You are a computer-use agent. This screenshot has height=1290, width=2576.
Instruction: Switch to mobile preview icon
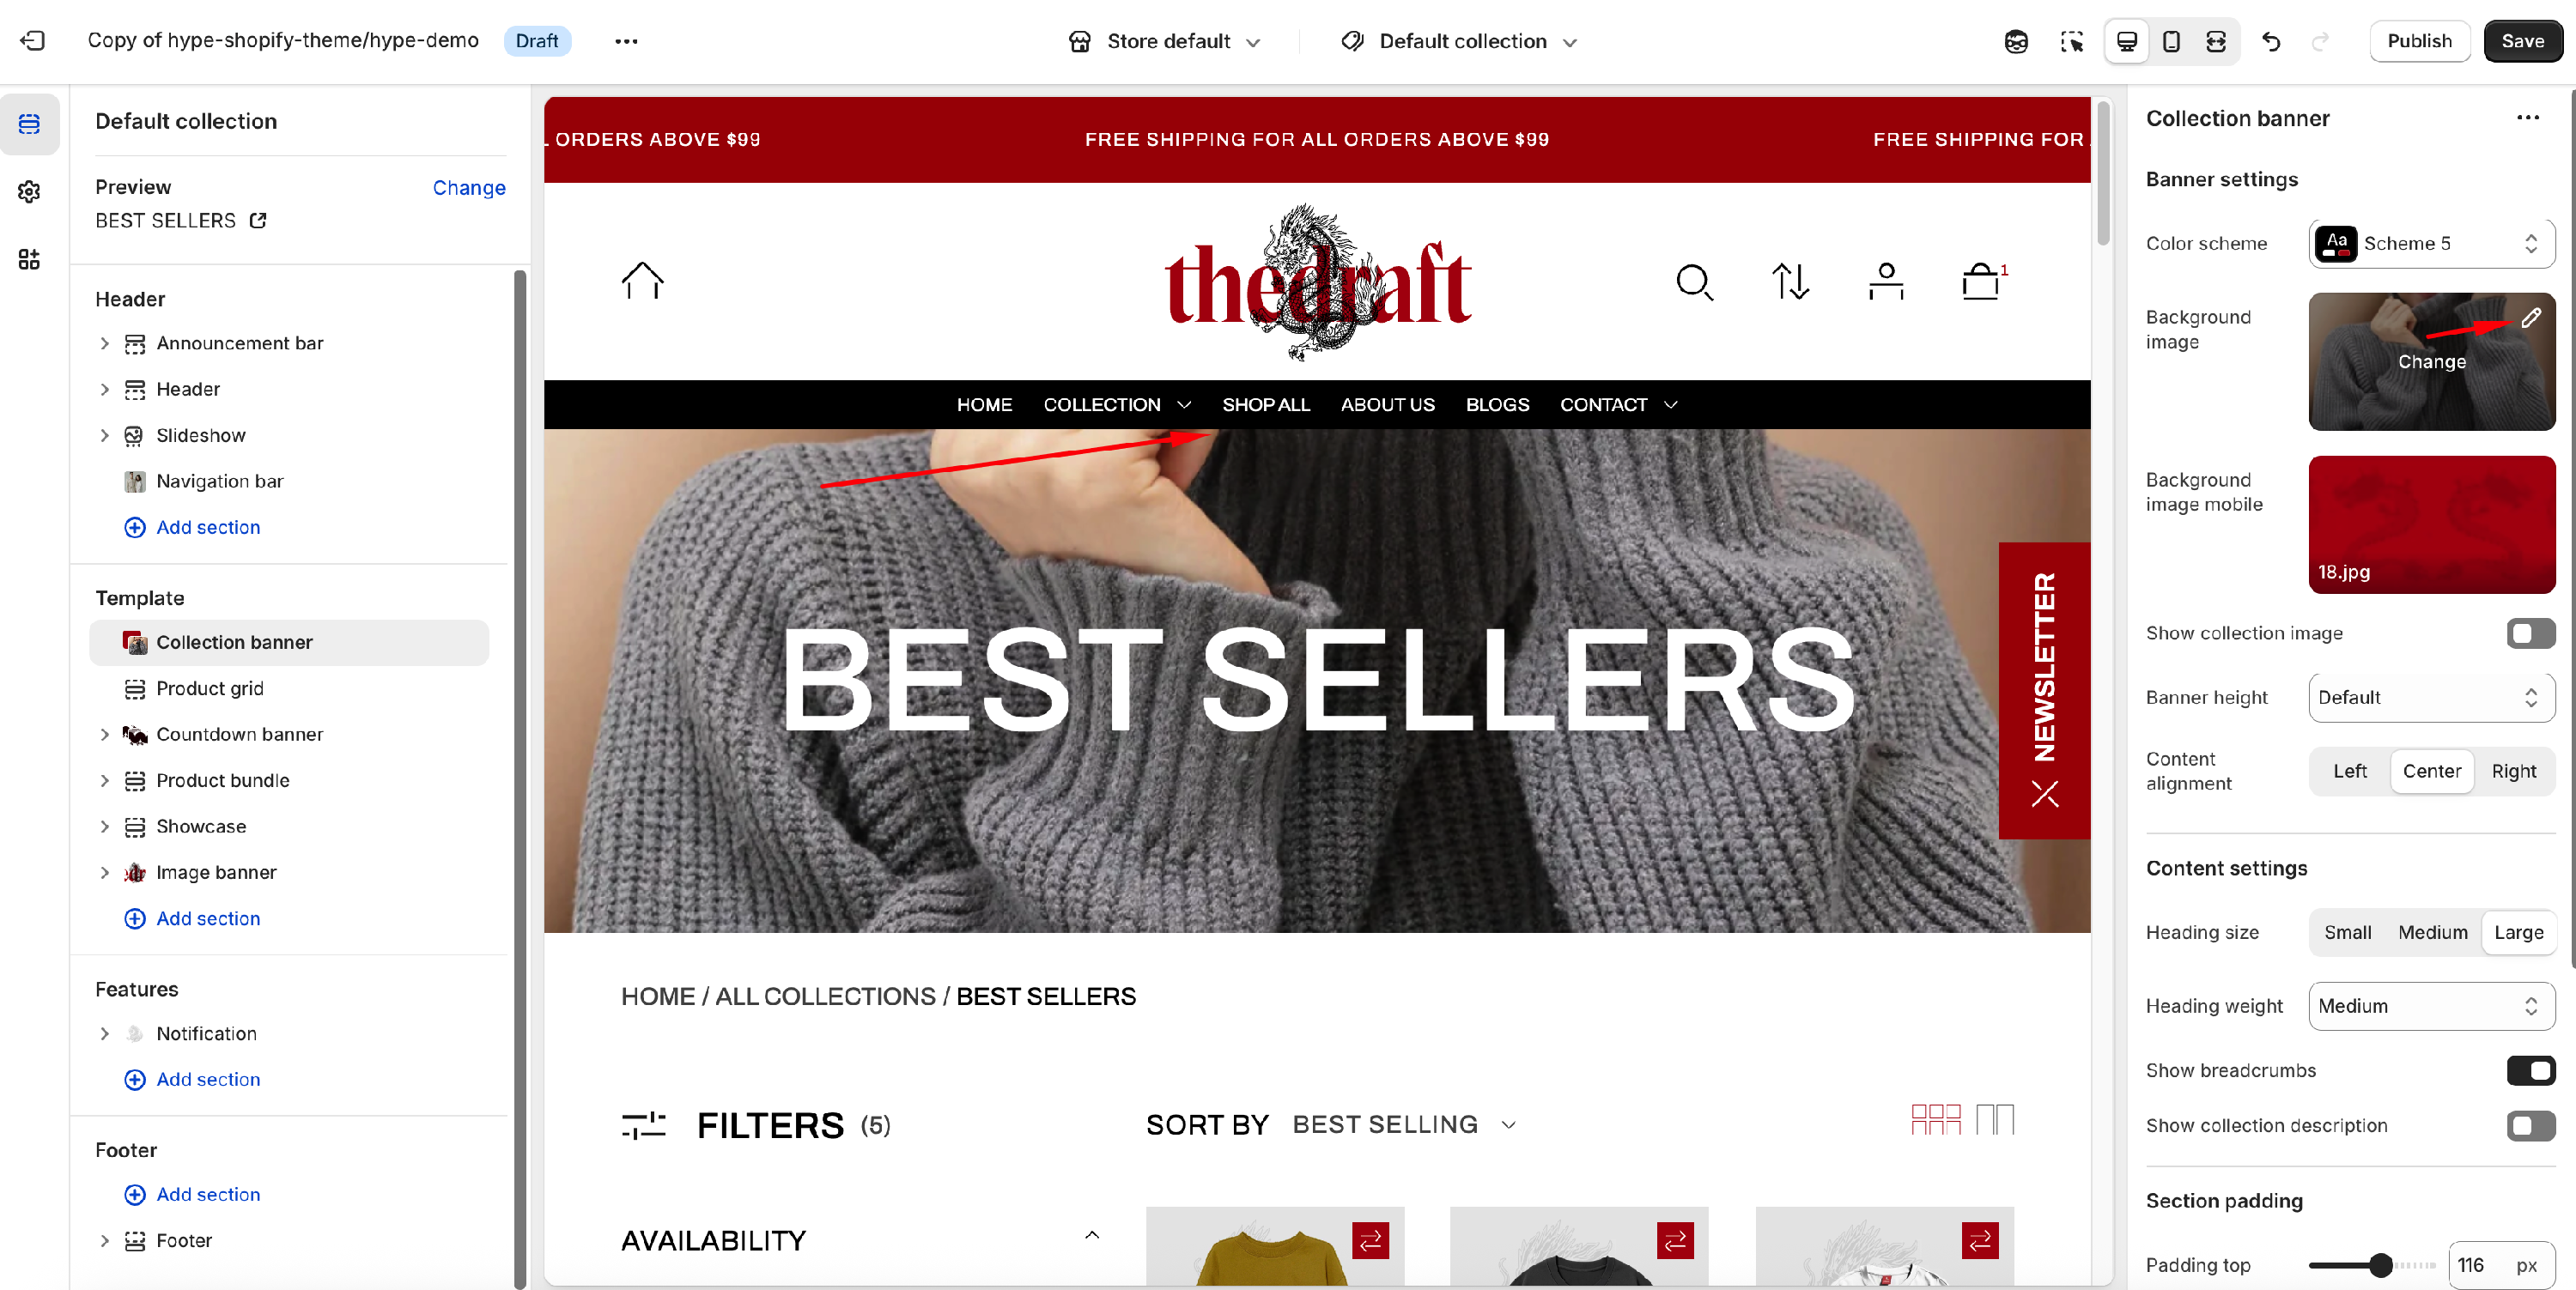click(x=2171, y=41)
